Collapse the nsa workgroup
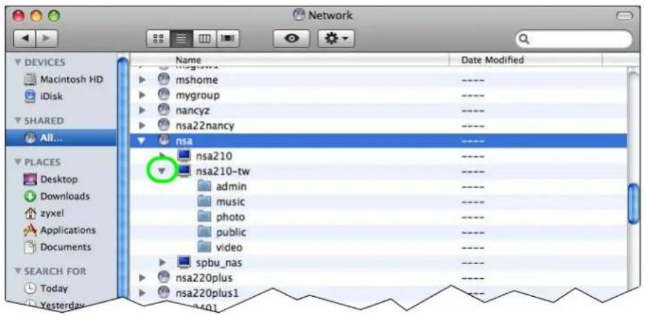 click(142, 141)
